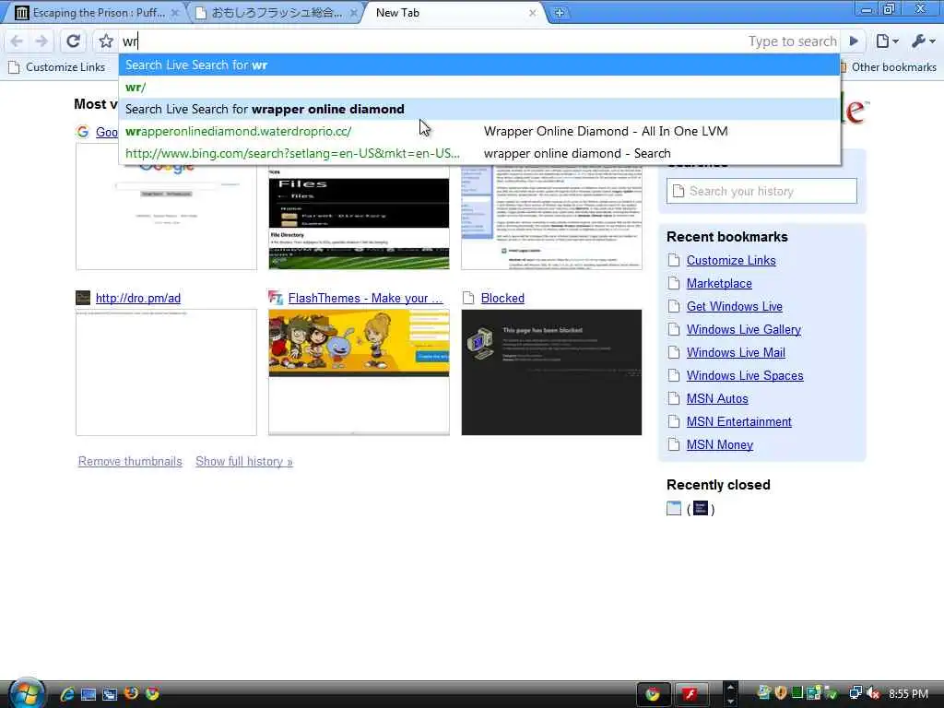Click the dro.pm favicon icon
944x708 pixels.
coord(82,298)
